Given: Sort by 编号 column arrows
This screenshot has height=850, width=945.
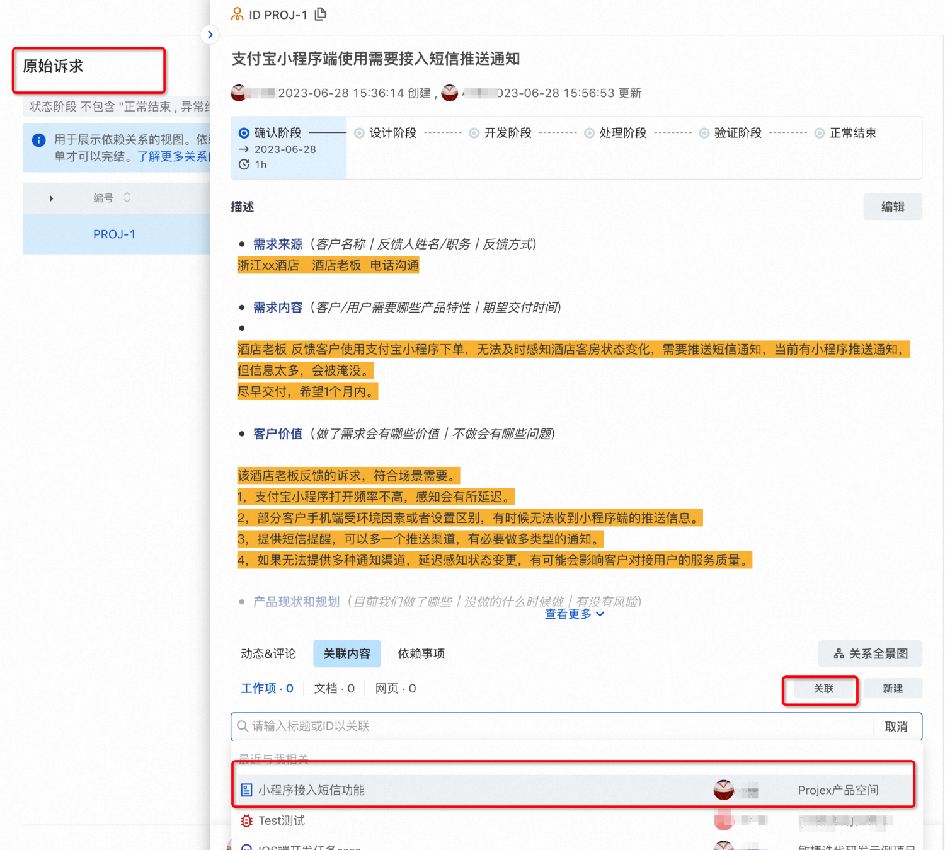Looking at the screenshot, I should tap(127, 198).
